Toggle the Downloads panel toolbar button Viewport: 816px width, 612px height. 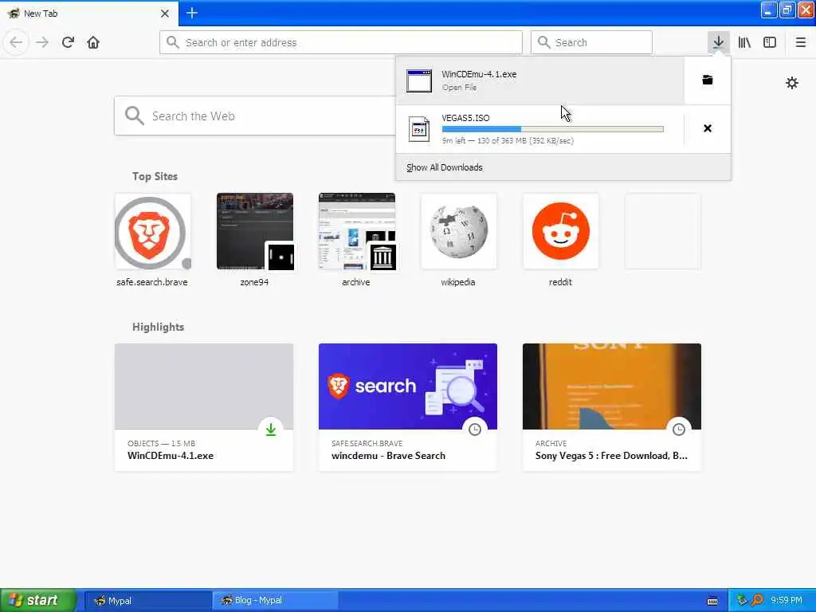point(718,42)
